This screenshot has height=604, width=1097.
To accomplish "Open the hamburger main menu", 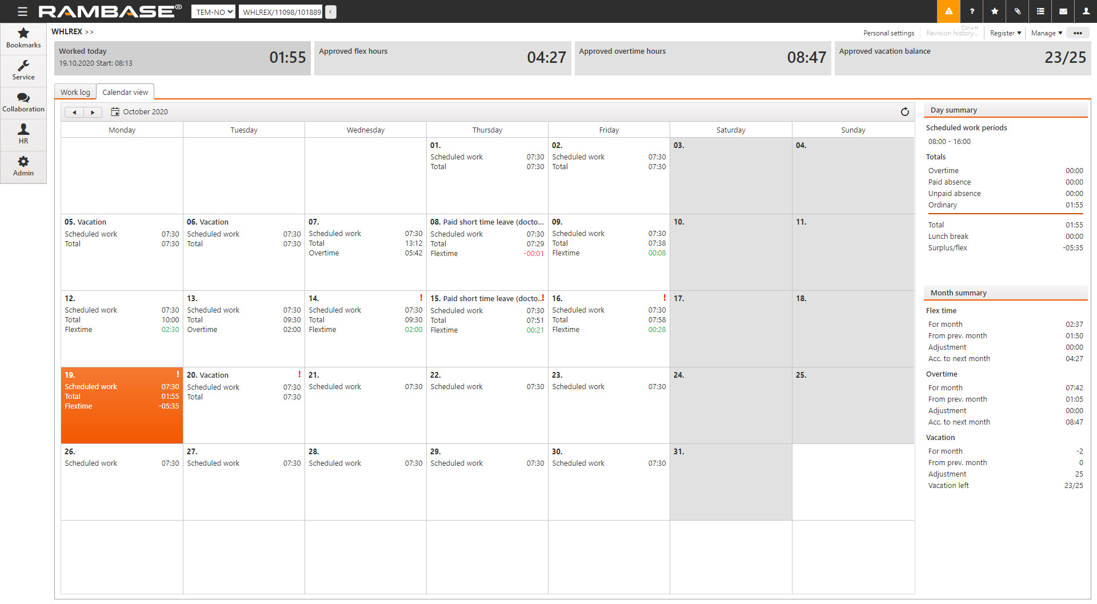I will (x=22, y=11).
